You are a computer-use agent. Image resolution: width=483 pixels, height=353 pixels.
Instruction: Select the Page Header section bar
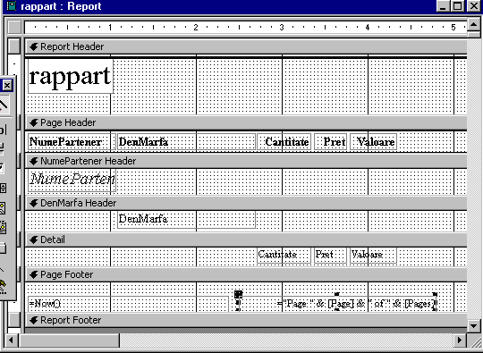coord(246,122)
